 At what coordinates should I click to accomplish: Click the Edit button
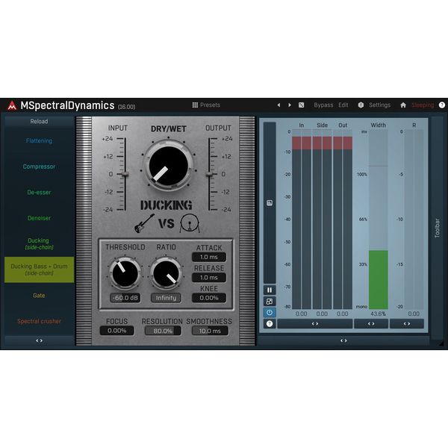[x=343, y=105]
